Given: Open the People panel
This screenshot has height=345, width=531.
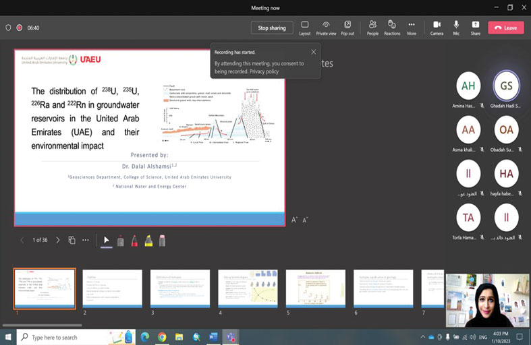Looking at the screenshot, I should point(372,27).
